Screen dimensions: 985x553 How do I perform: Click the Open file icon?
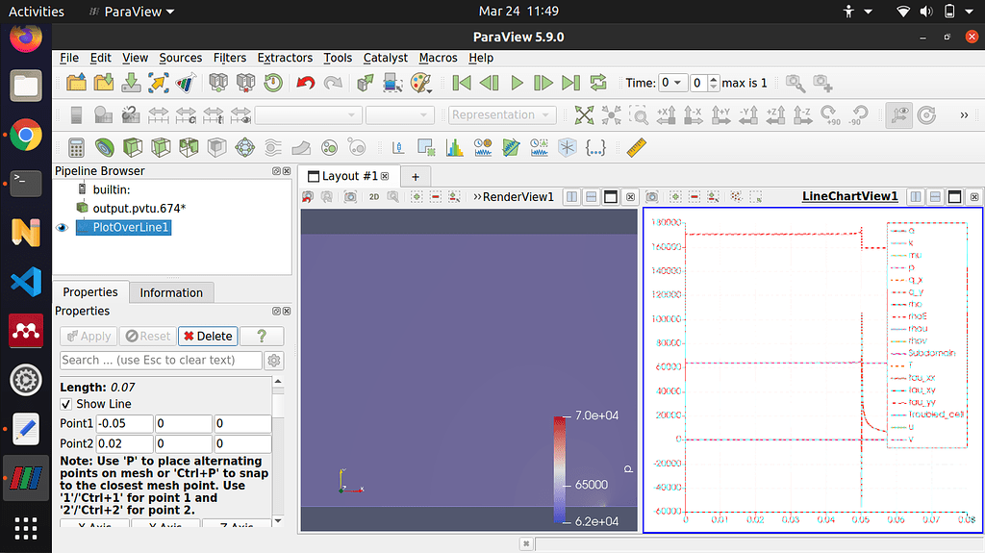click(x=76, y=83)
